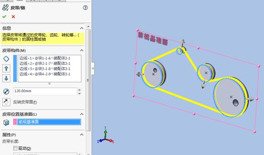Click the belt member selection icon
Screen dimensions: 264x155
point(6,59)
